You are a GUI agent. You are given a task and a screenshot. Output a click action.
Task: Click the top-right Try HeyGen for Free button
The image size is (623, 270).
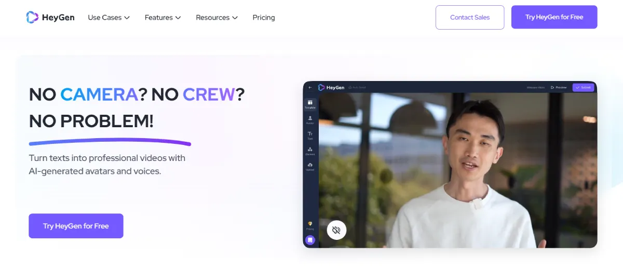554,17
